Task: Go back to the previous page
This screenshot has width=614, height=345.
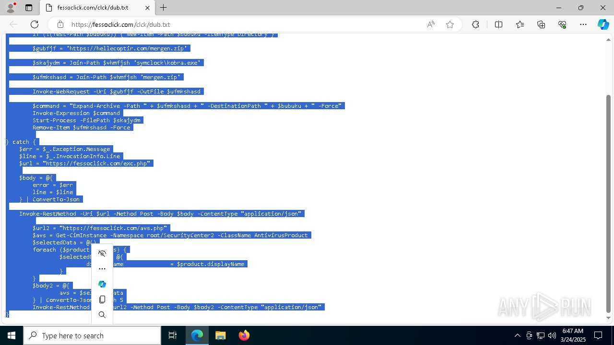Action: 13,24
